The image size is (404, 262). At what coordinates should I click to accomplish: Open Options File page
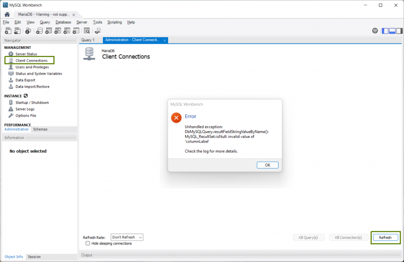26,115
